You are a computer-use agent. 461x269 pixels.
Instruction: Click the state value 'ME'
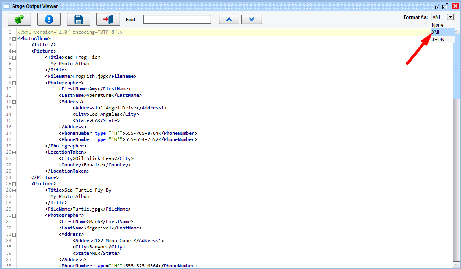point(95,254)
